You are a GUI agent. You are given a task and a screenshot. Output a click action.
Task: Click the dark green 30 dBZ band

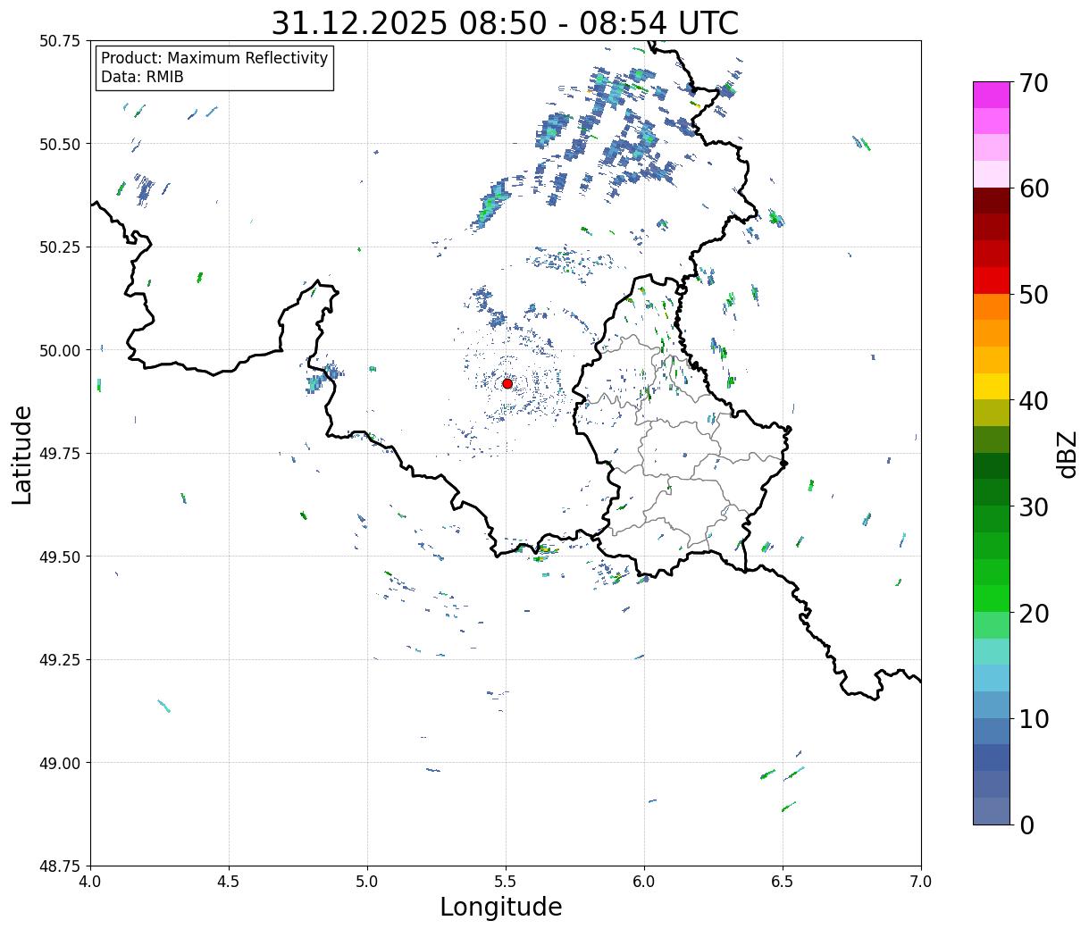coord(992,492)
